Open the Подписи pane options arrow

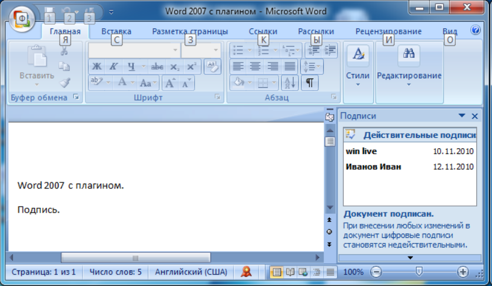(x=462, y=116)
